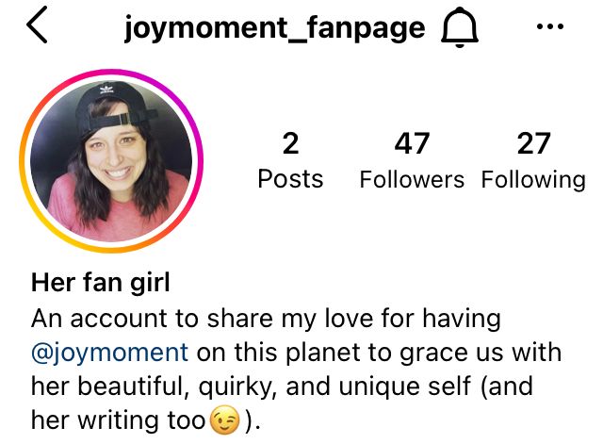
Task: Open the Posts label under the count
Action: 290,179
